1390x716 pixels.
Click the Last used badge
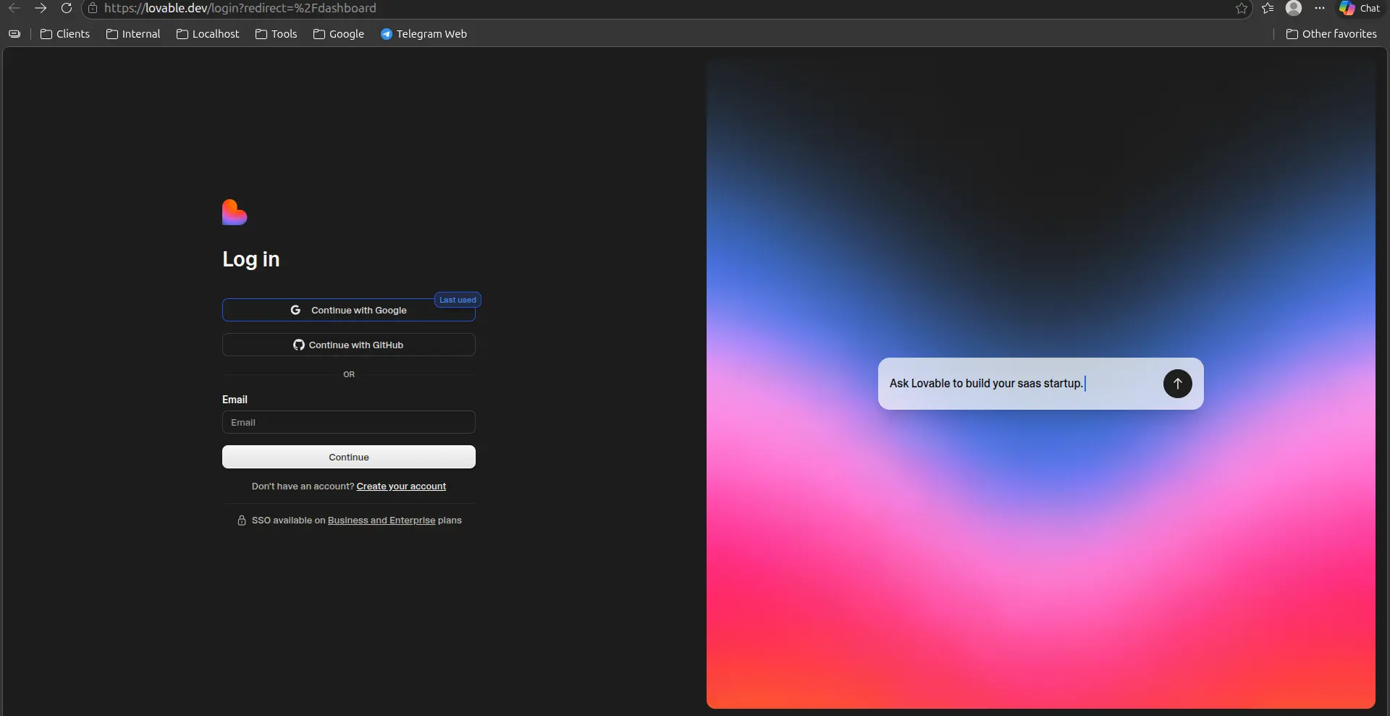coord(458,300)
